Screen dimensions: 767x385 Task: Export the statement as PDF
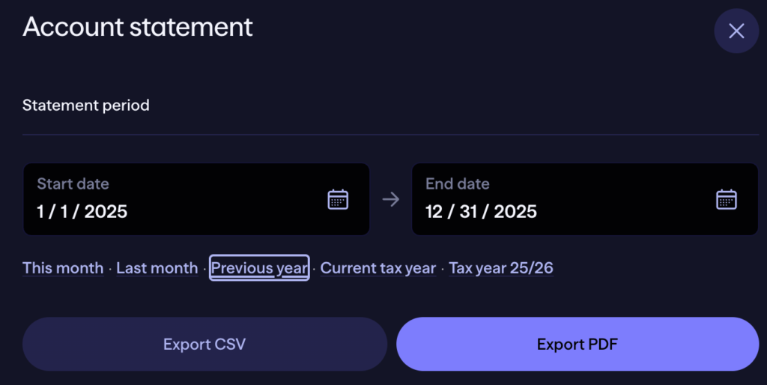click(x=577, y=345)
